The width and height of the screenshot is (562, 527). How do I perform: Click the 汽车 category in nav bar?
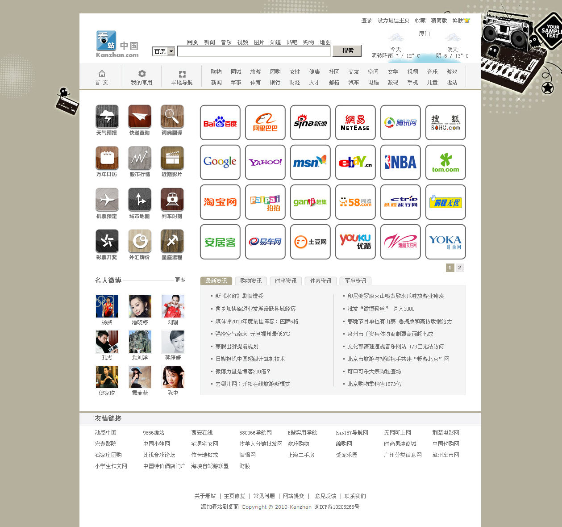pos(354,83)
